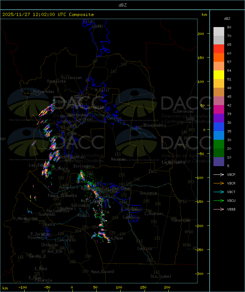
Task: Select the dark orange 57-60 dBZ swatch
Action: pyautogui.click(x=219, y=57)
